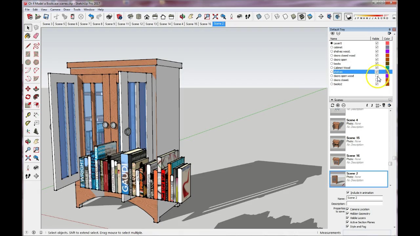Viewport: 420px width, 236px height.
Task: Add scene with plus icon in Scenes panel
Action: (x=338, y=105)
